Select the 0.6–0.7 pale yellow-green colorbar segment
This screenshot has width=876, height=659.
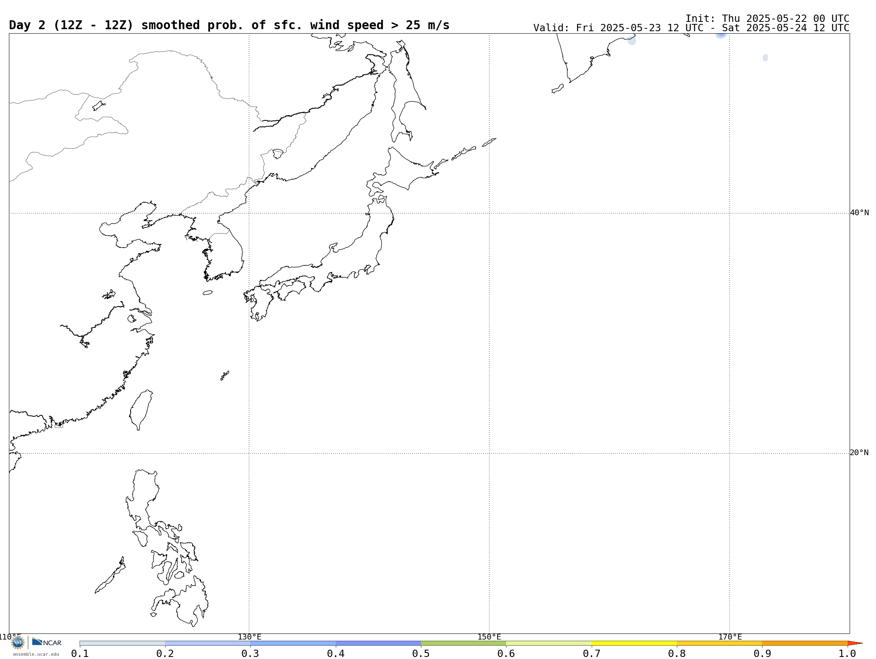point(549,643)
